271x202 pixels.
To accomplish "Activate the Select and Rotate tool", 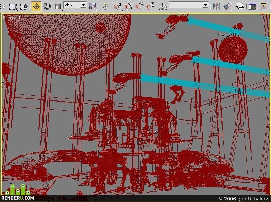I will 47,6.
